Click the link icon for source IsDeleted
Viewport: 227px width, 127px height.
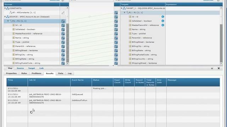click(63, 30)
